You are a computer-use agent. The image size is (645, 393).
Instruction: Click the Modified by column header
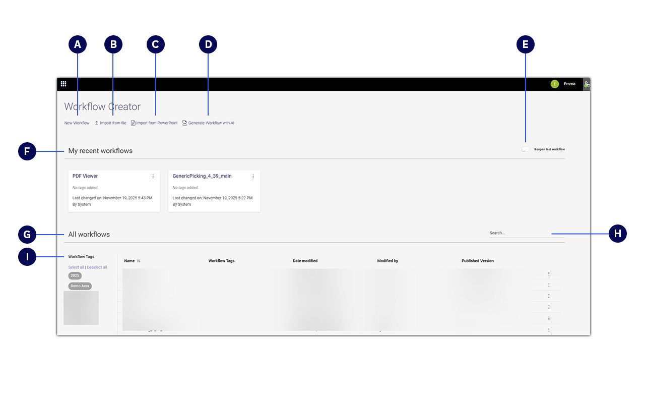point(388,261)
